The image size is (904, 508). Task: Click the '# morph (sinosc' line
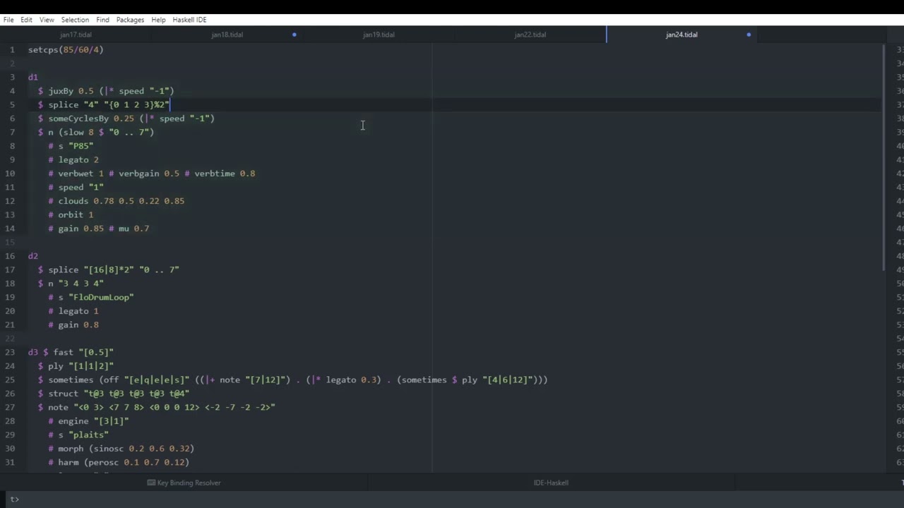[x=121, y=449]
